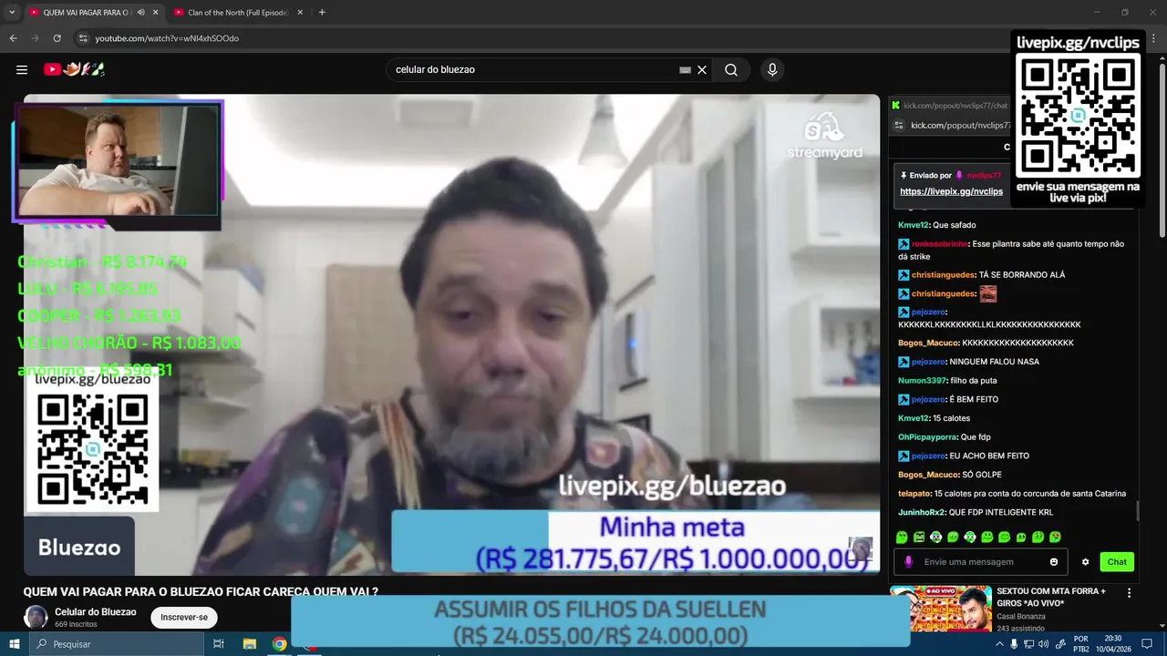Open the tab search dropdown

pos(12,13)
